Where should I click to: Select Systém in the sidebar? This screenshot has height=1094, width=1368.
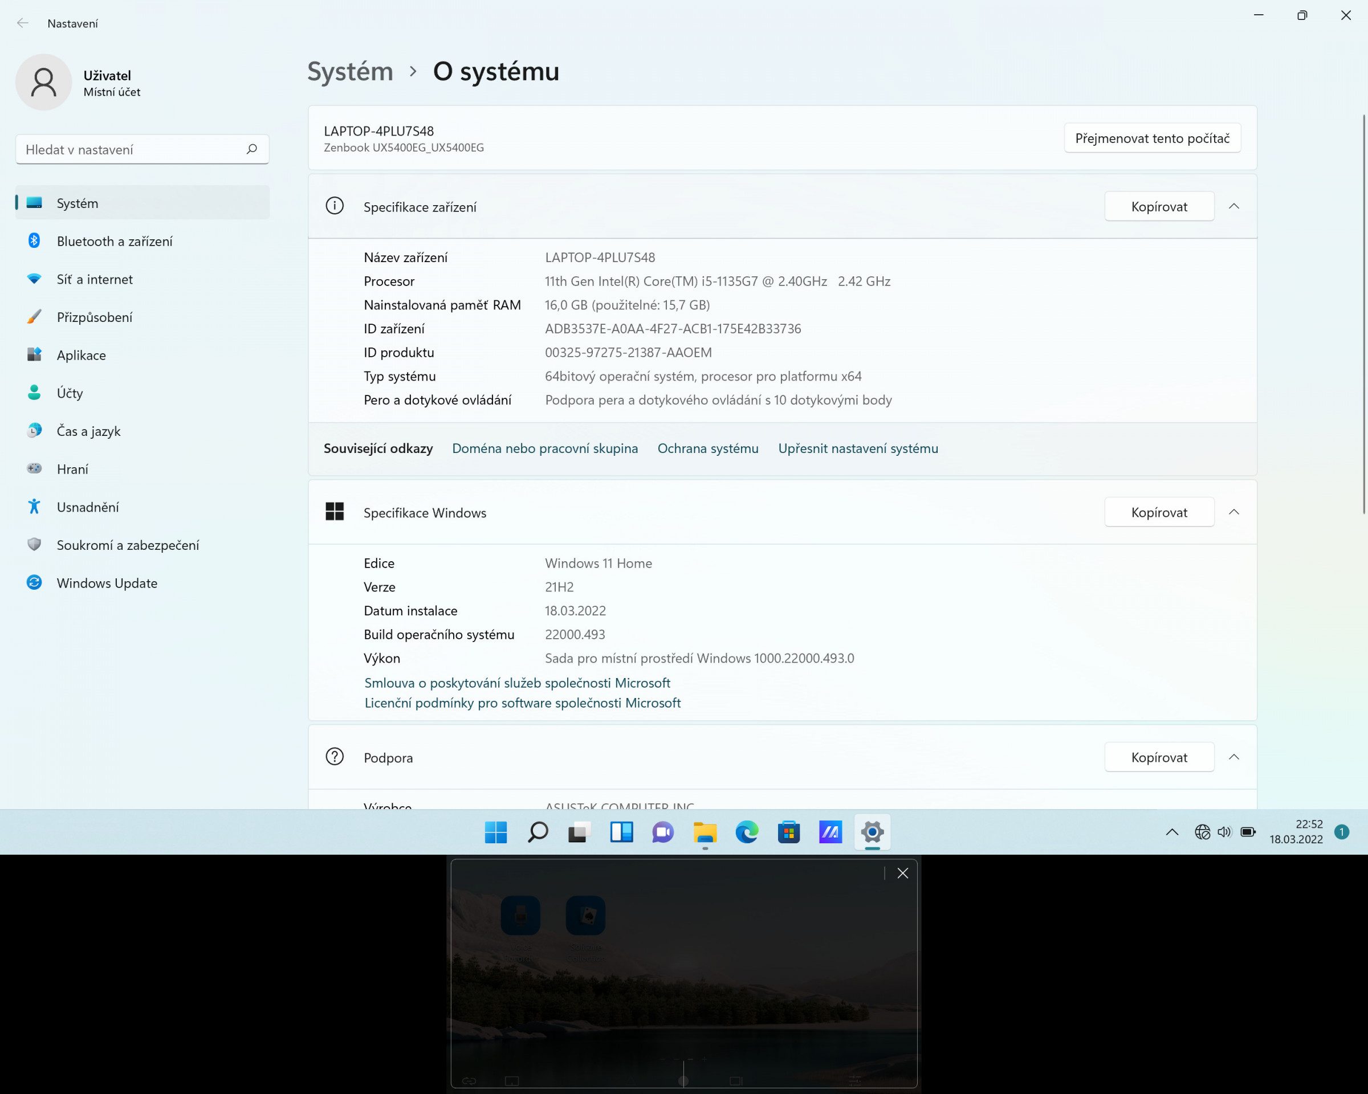pyautogui.click(x=142, y=203)
